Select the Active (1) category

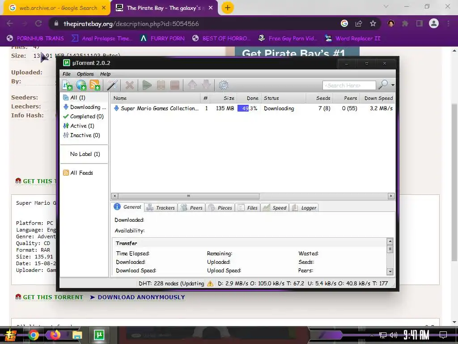click(79, 126)
